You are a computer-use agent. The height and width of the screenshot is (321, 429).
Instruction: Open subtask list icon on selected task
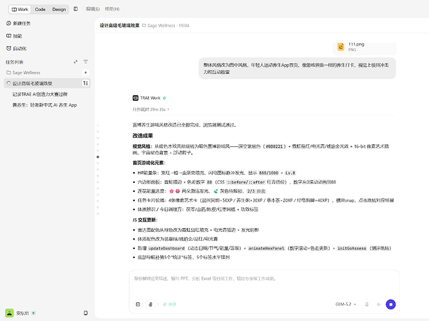[86, 83]
